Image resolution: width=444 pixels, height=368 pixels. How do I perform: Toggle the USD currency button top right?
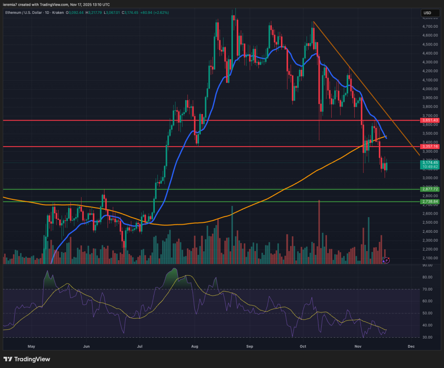[x=430, y=13]
